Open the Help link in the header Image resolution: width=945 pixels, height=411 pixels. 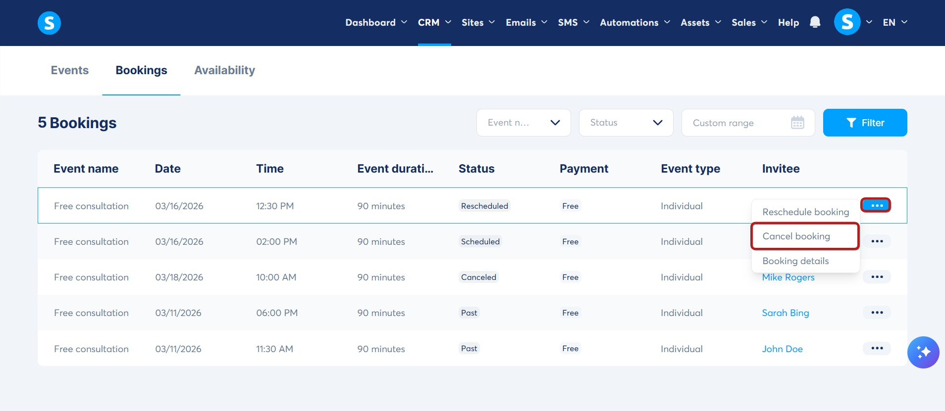pos(788,22)
